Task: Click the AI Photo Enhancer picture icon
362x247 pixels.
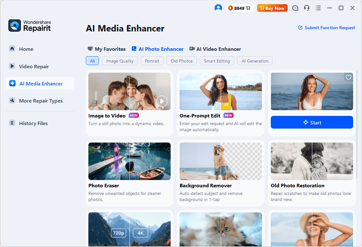Action: [134, 49]
